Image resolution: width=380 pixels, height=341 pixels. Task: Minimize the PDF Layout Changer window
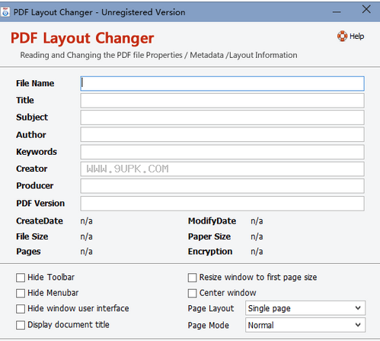tap(337, 11)
